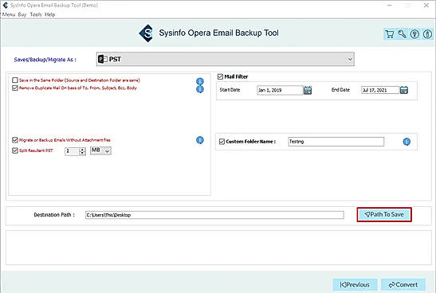Click the Previous button

point(355,285)
